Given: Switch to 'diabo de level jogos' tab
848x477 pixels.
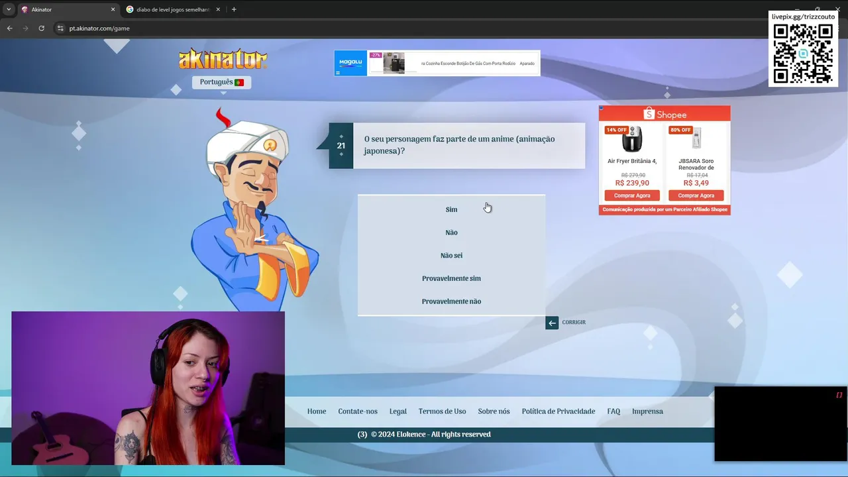Looking at the screenshot, I should pos(172,9).
